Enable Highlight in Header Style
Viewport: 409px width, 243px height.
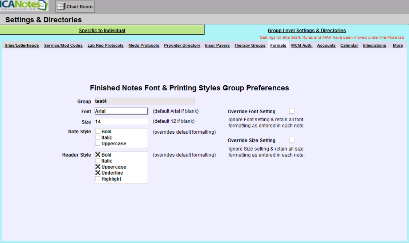point(98,179)
